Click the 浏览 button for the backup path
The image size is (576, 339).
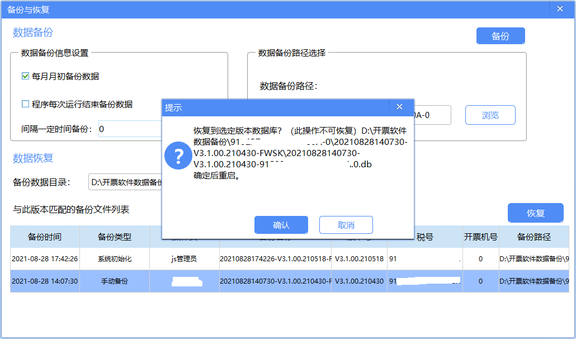[x=490, y=115]
